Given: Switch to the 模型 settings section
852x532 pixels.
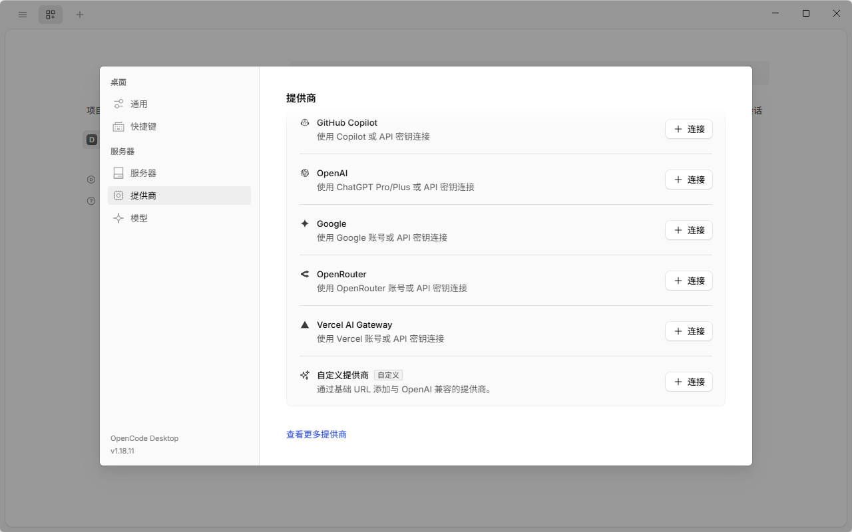Looking at the screenshot, I should pyautogui.click(x=179, y=218).
